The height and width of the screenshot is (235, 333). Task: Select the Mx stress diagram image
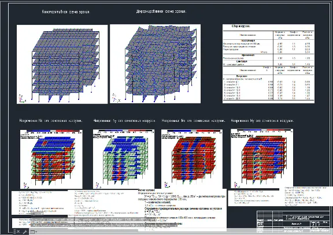[192, 159]
